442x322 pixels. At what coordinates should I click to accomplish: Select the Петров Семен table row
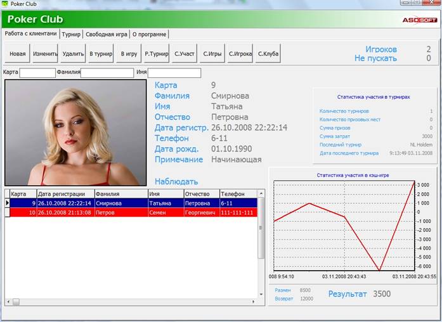click(x=127, y=212)
